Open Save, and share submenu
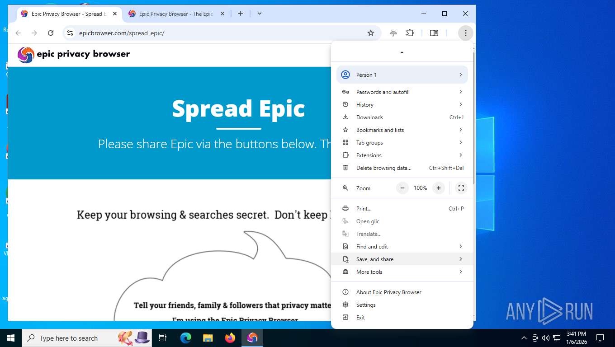 [x=402, y=259]
